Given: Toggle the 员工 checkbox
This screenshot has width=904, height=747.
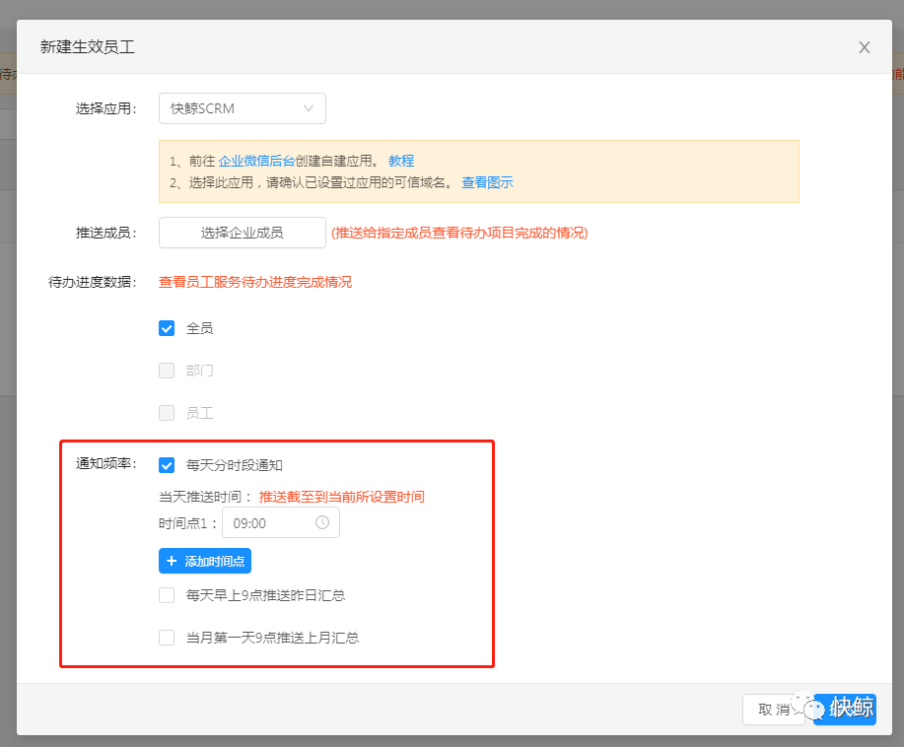Looking at the screenshot, I should (x=167, y=413).
